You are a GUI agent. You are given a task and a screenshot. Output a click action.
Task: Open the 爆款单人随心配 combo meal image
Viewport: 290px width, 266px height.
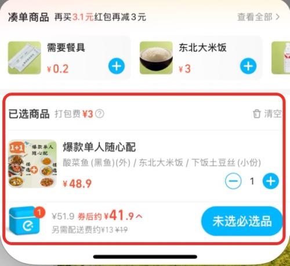coord(32,164)
